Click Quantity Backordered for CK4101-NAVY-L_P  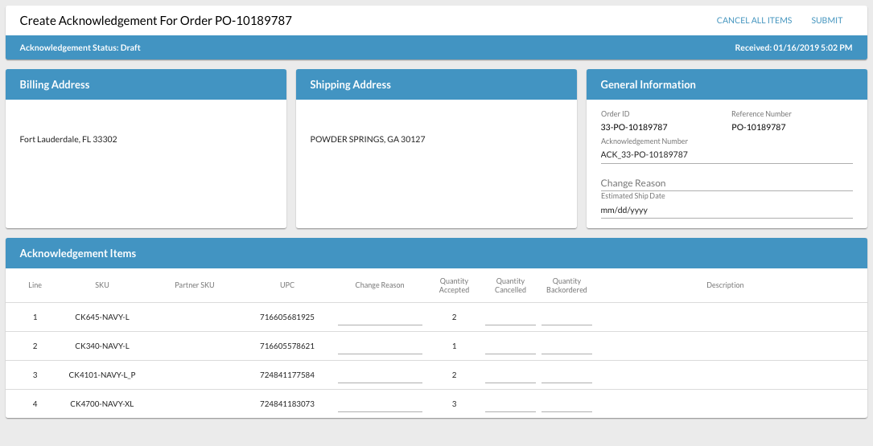pyautogui.click(x=566, y=375)
